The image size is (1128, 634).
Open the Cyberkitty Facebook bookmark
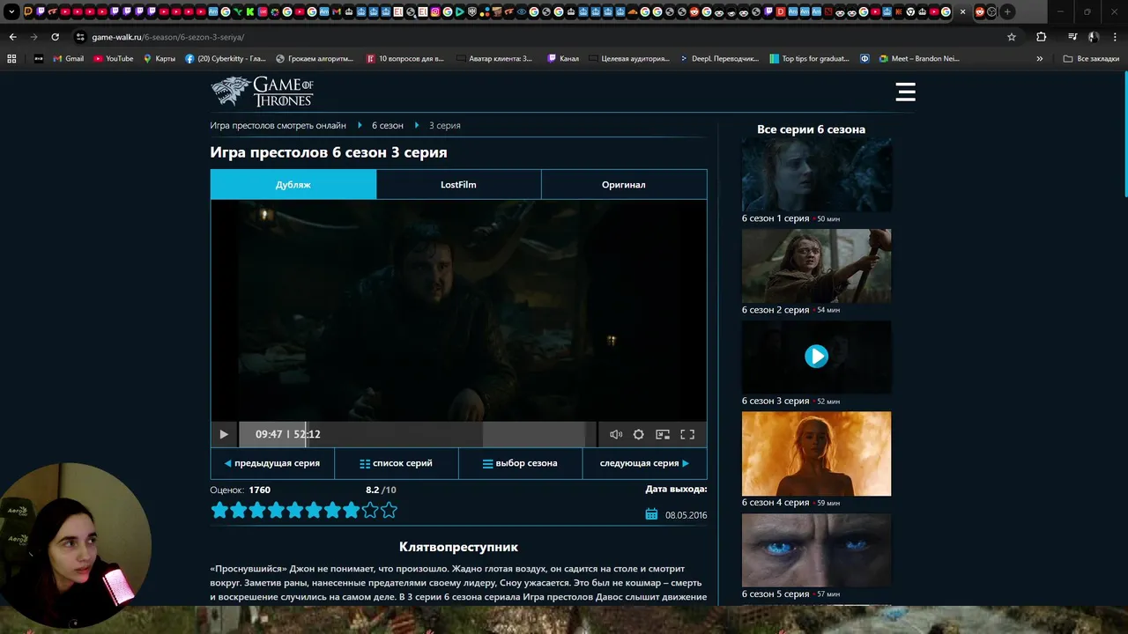[x=225, y=59]
